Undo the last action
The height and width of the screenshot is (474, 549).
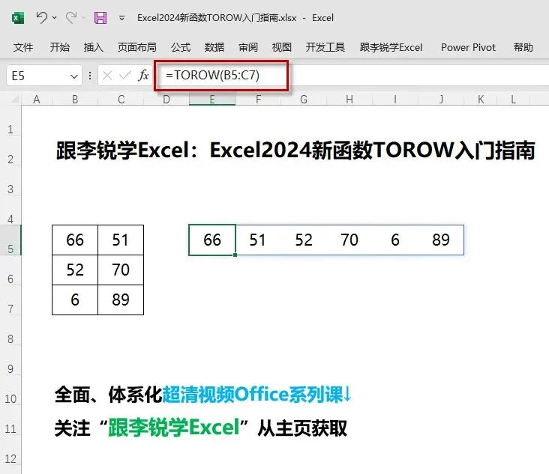pos(42,17)
